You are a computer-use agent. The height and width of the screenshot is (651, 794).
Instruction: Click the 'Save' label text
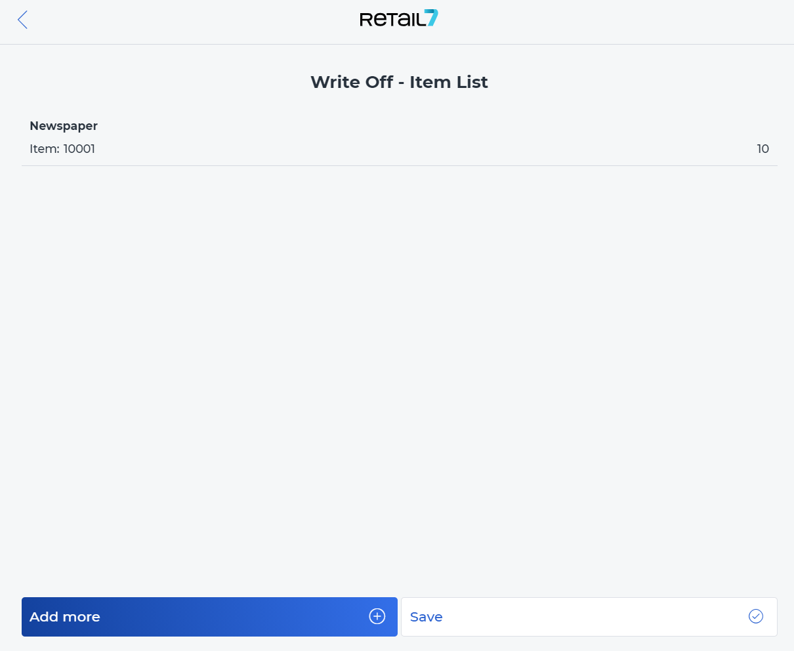coord(427,617)
